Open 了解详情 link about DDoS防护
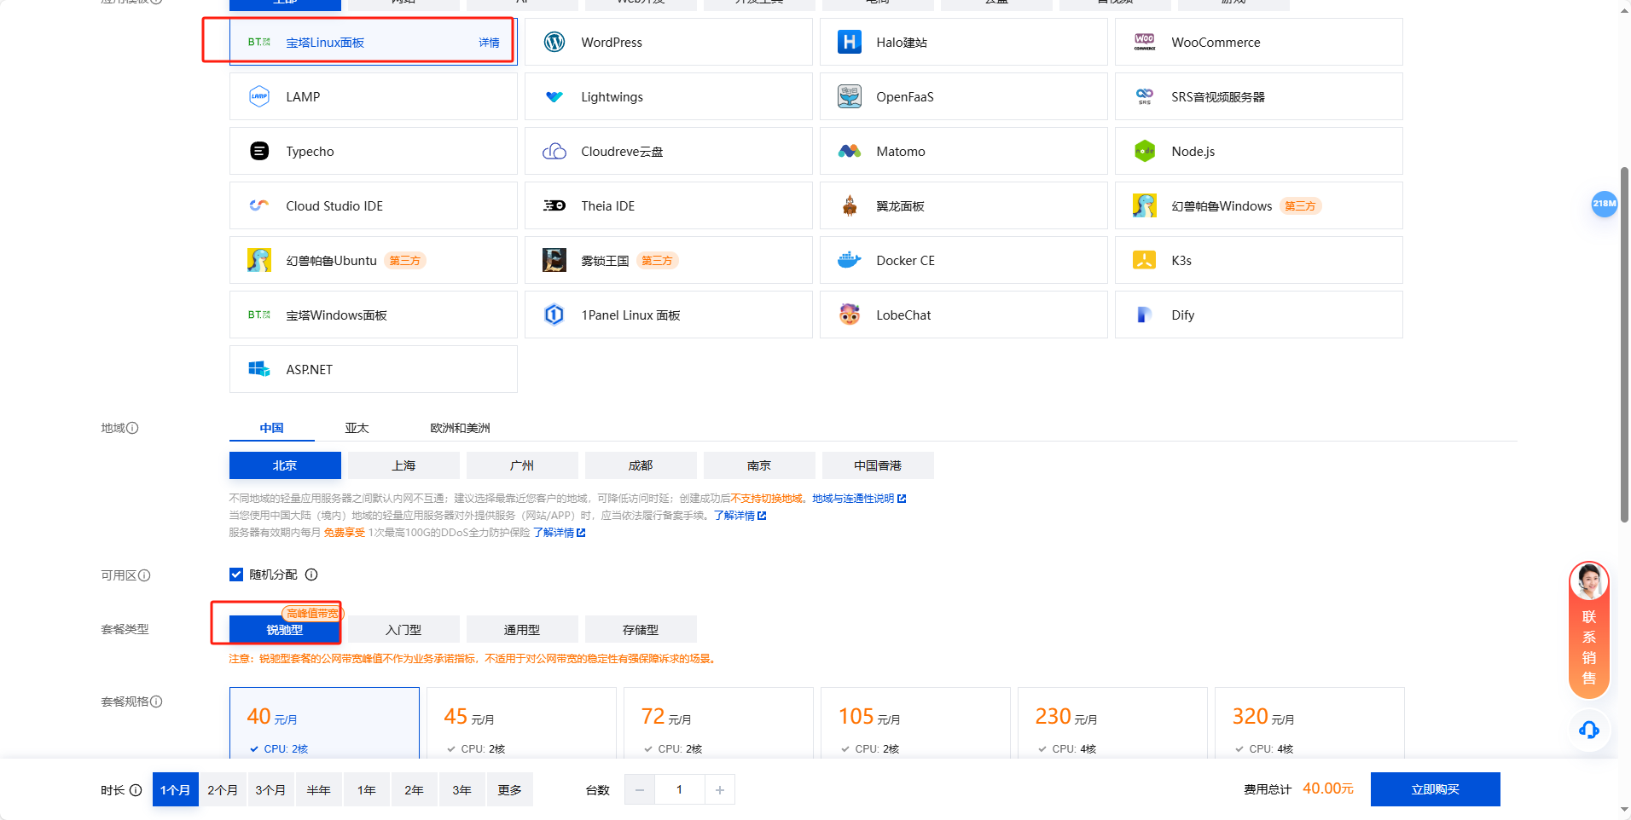1631x820 pixels. [559, 533]
